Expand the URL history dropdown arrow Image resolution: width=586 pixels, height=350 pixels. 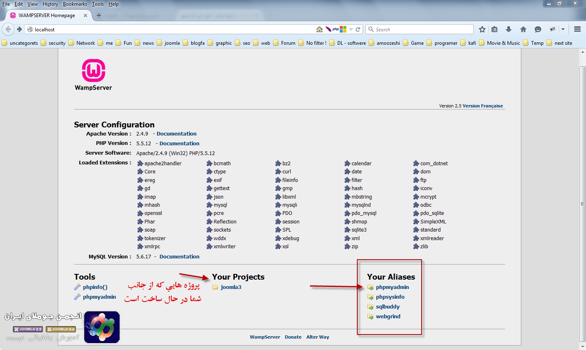pos(351,29)
